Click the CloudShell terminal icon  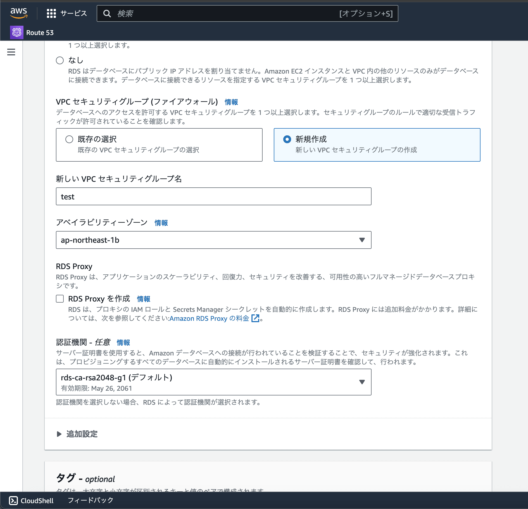point(13,500)
